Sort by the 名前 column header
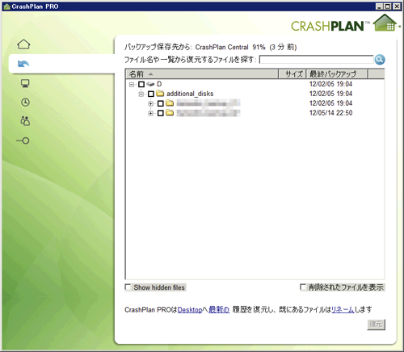Viewport: 404px width, 352px height. point(202,73)
